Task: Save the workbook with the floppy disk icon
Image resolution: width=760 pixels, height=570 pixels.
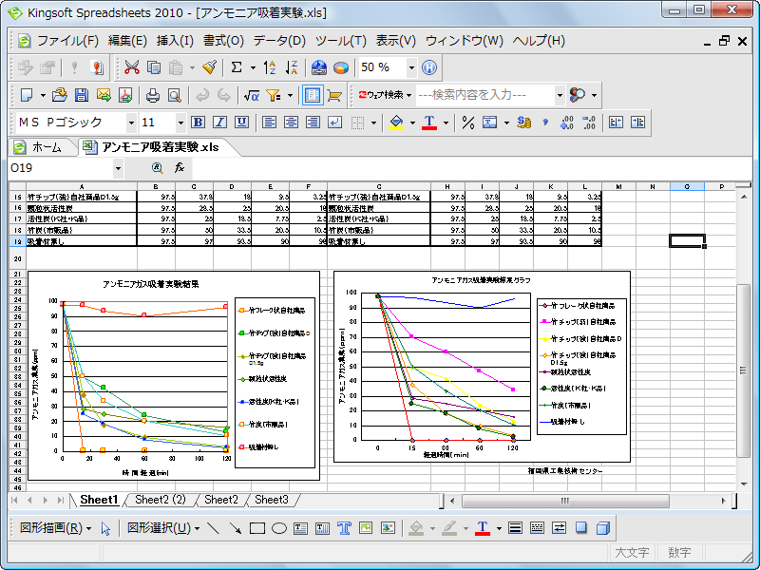Action: pyautogui.click(x=82, y=95)
